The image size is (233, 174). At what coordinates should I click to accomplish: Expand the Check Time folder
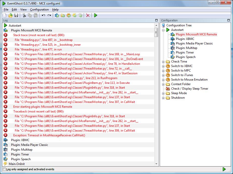163,62
